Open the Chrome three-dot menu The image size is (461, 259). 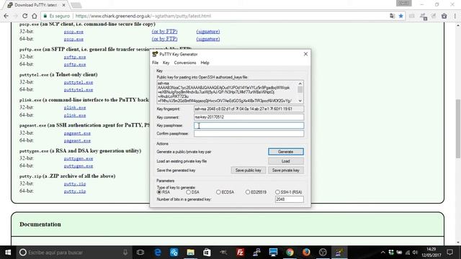tap(455, 16)
